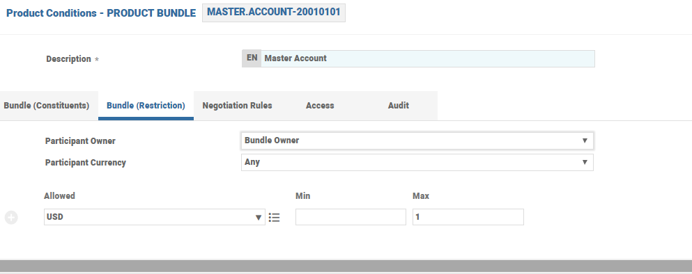Switch to Bundle (Constituents) tab
The width and height of the screenshot is (692, 274).
coord(46,106)
